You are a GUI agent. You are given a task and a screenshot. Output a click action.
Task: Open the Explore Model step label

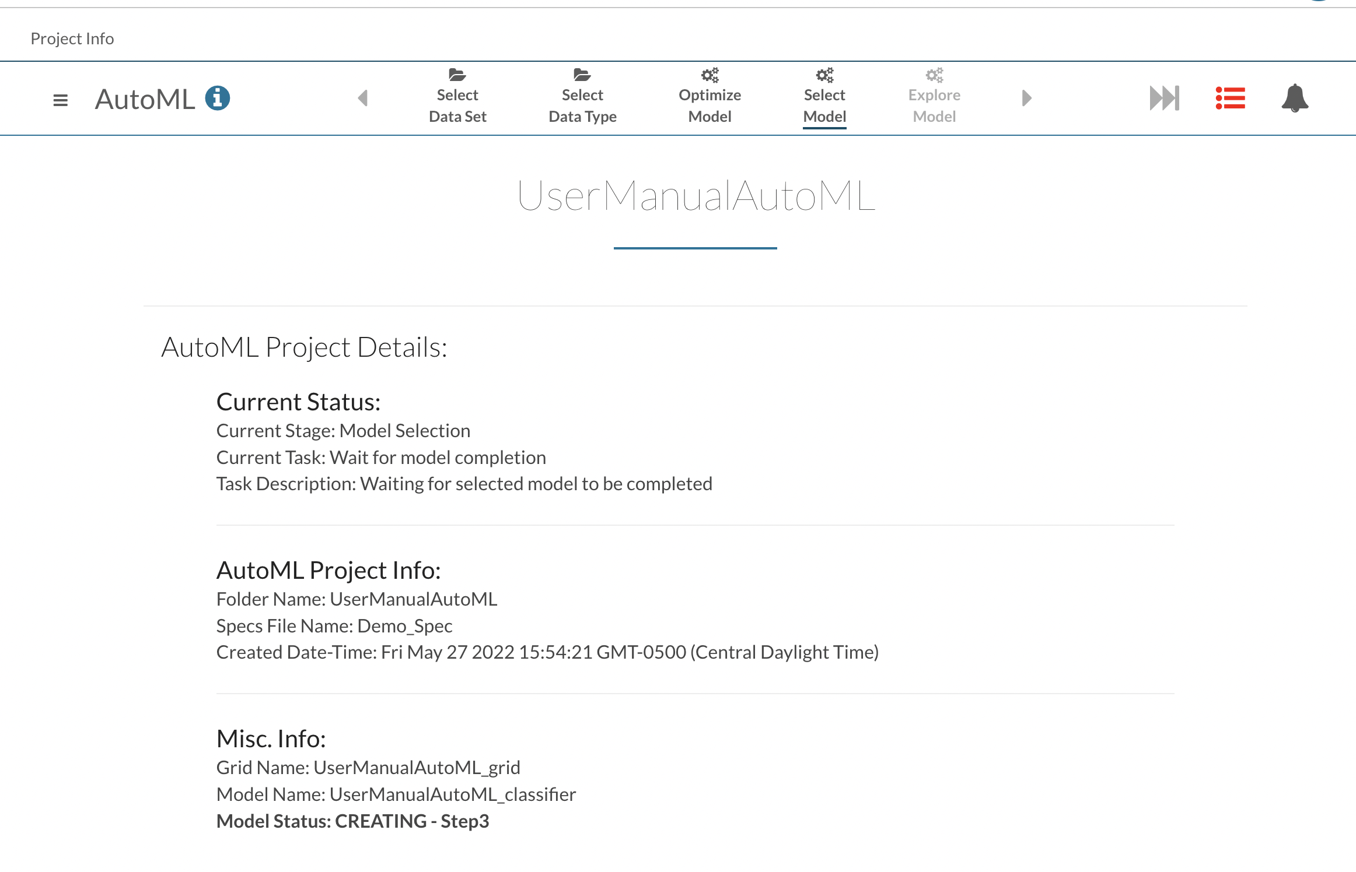(934, 106)
